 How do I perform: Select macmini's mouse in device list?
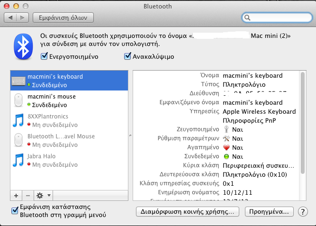(69, 100)
